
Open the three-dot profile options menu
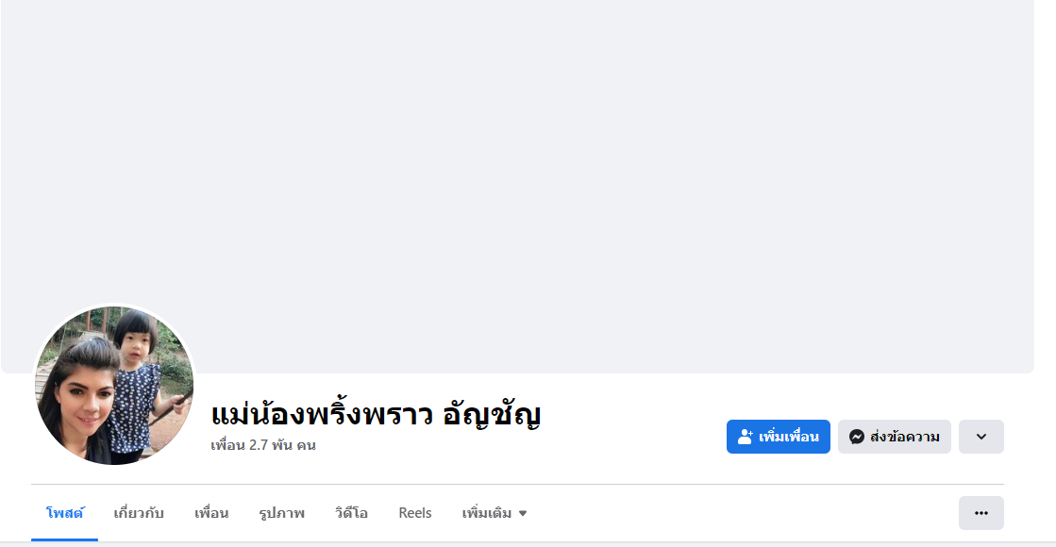[981, 513]
